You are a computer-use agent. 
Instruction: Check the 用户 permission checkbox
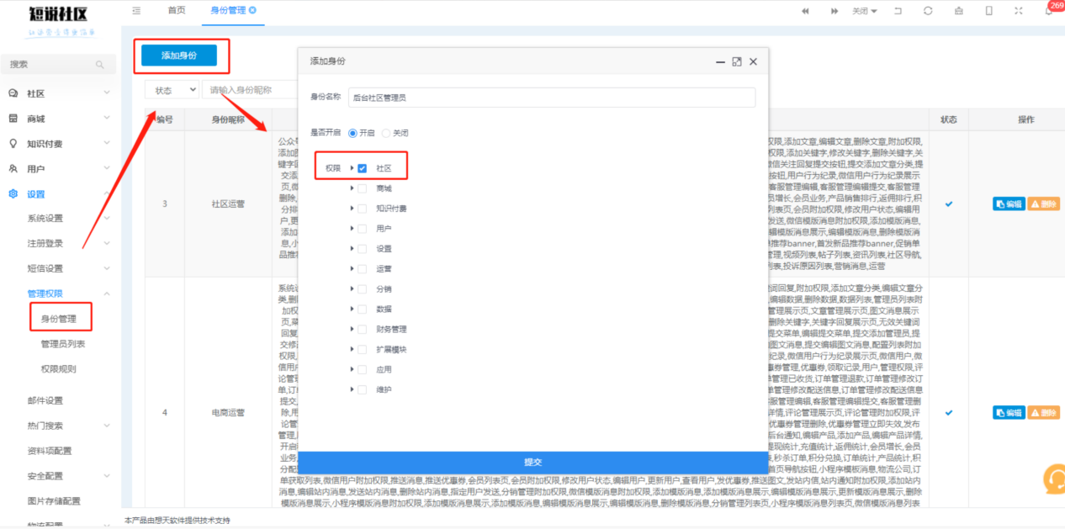click(363, 229)
